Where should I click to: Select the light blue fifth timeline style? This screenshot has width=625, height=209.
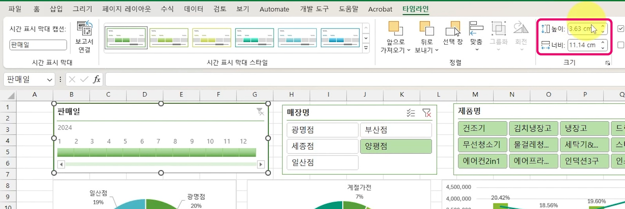[x=297, y=38]
